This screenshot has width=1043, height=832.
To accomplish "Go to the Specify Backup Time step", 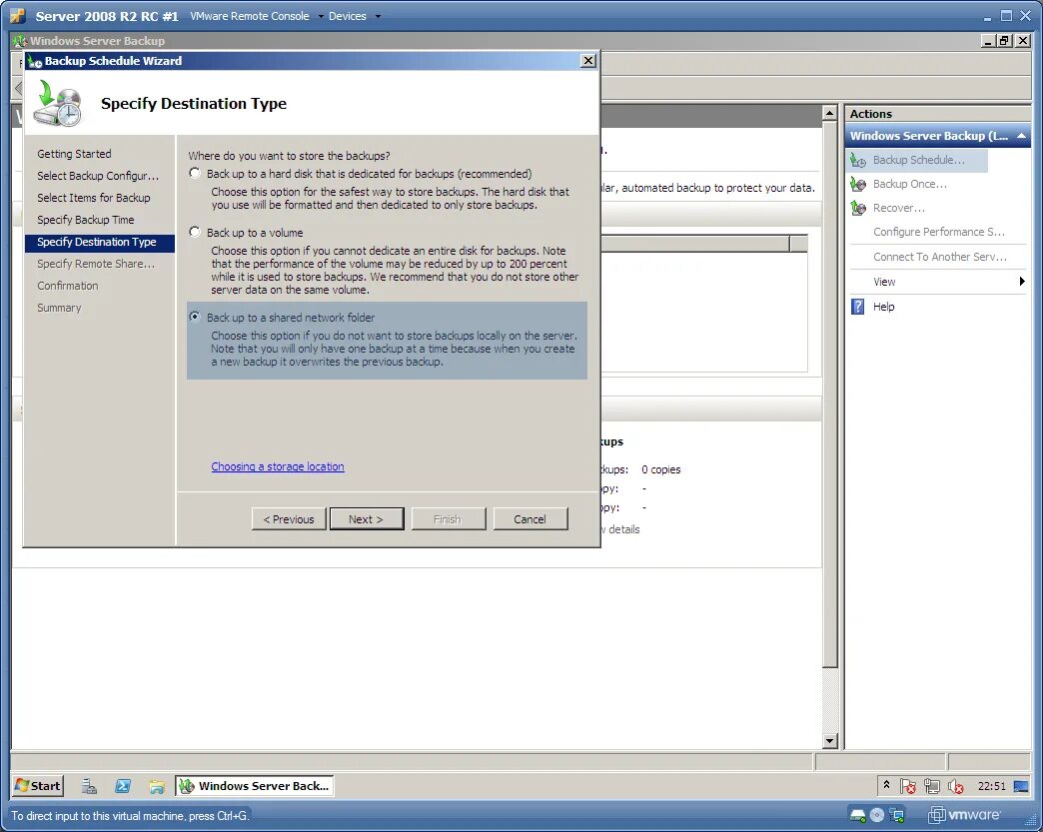I will [86, 220].
